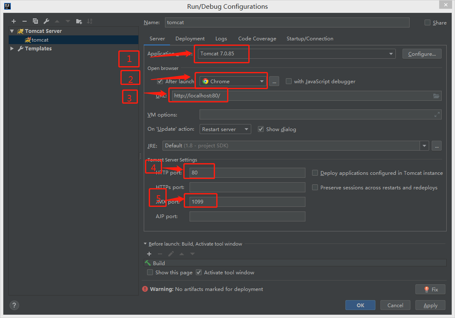
Task: Click the red warning icon near No artifacts
Action: click(145, 289)
